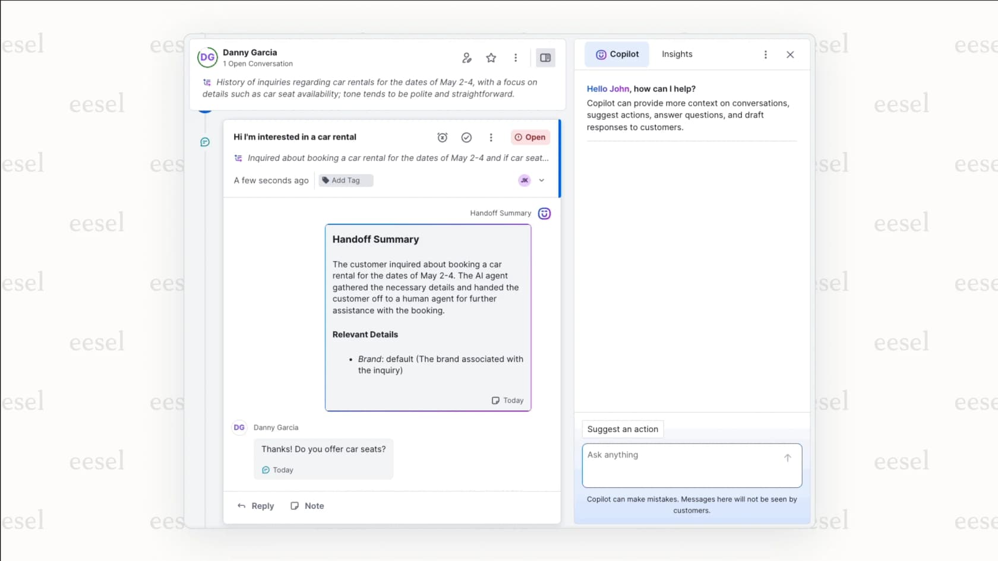Image resolution: width=998 pixels, height=561 pixels.
Task: Click the Suggest an action chip
Action: pos(623,429)
